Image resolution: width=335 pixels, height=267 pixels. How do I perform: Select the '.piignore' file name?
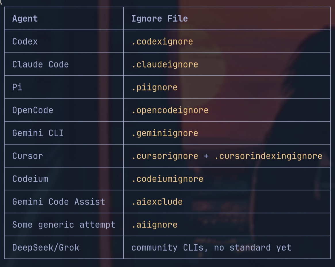pyautogui.click(x=154, y=88)
